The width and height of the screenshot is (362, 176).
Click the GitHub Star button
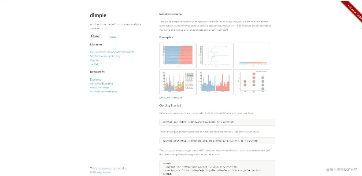95,36
